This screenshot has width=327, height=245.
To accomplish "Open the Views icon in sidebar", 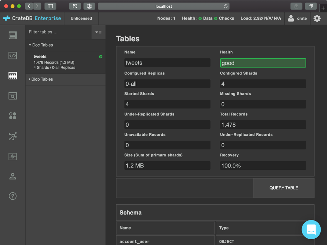I will (x=13, y=96).
